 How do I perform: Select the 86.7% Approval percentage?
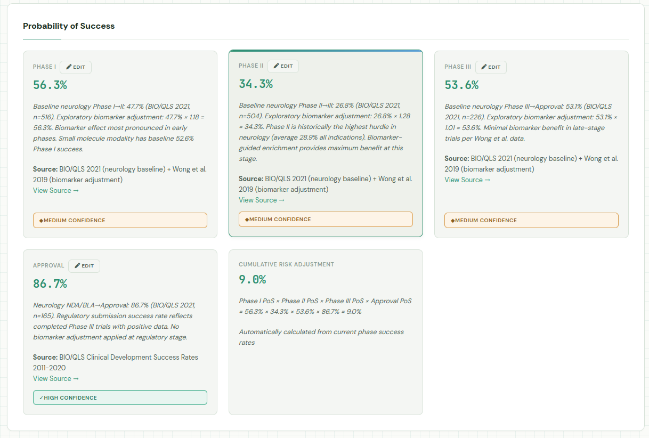pyautogui.click(x=50, y=284)
